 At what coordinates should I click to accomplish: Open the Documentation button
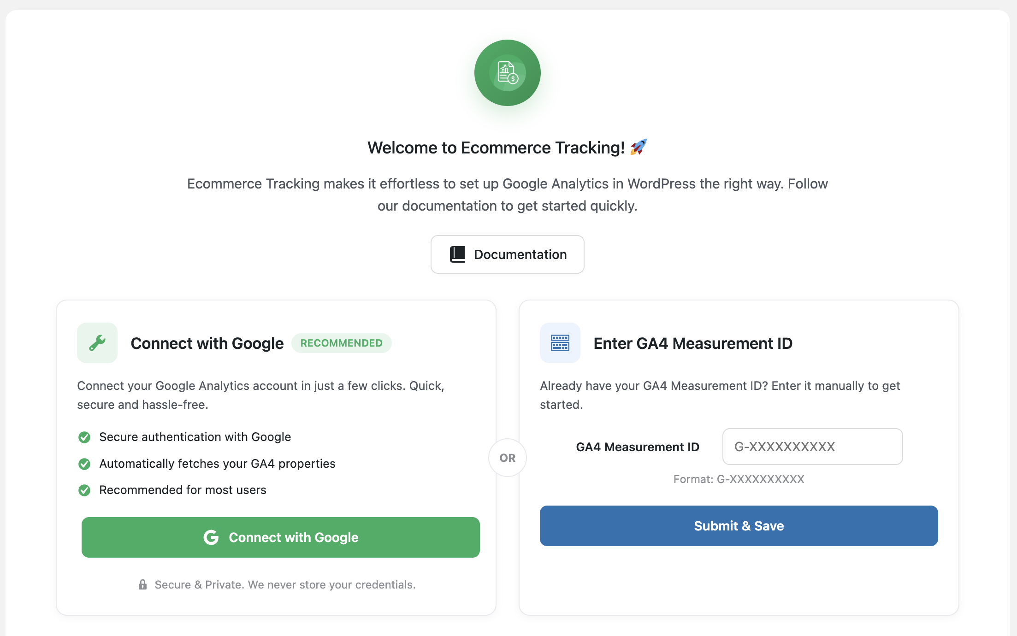(508, 254)
